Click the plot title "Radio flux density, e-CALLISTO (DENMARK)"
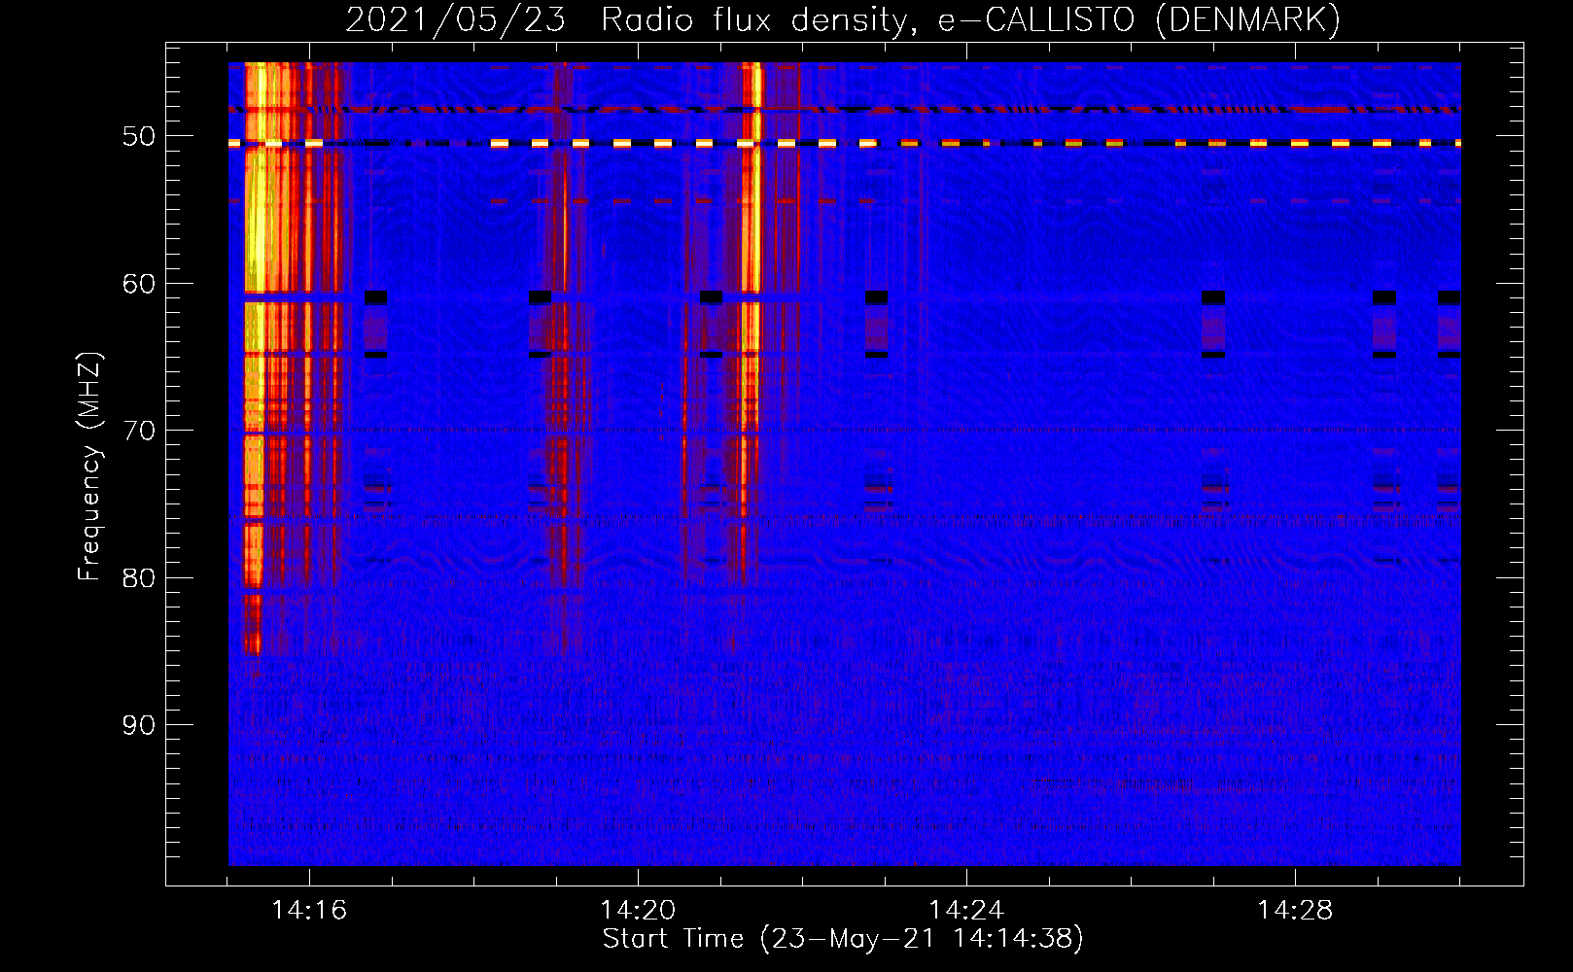 click(x=971, y=19)
